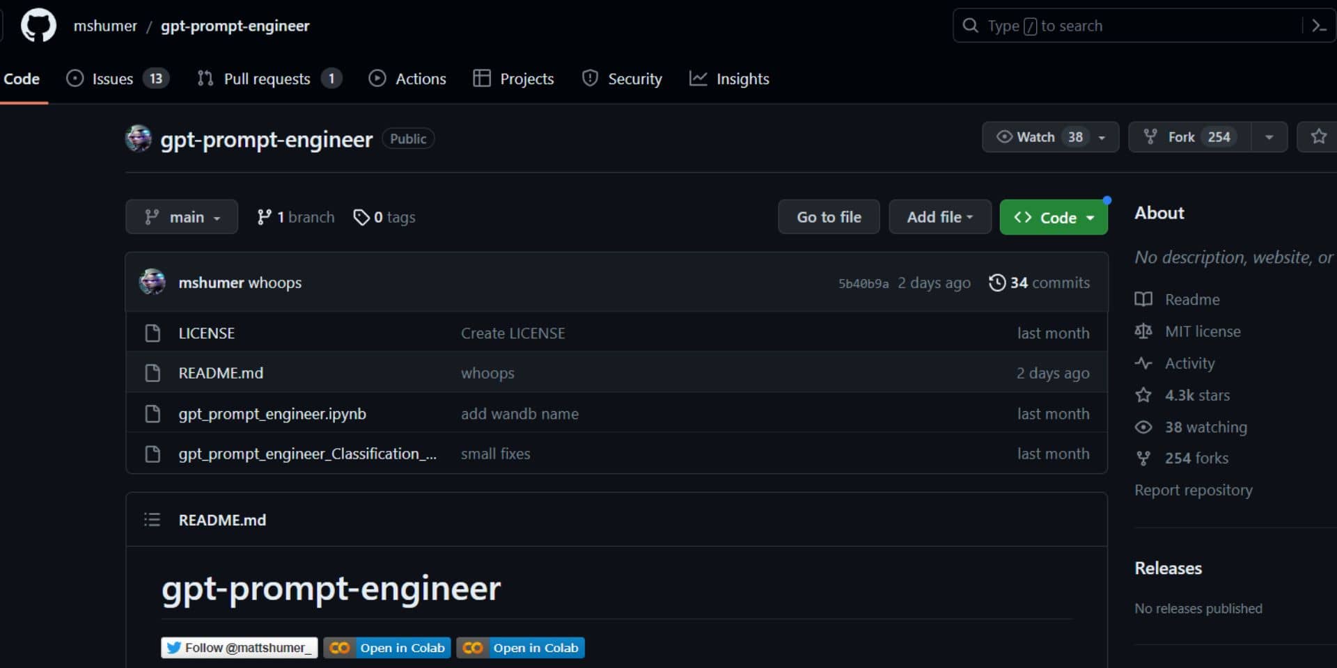Open the gpt-prompt-engineer breadcrumb link in the header
The image size is (1337, 668).
pos(235,26)
